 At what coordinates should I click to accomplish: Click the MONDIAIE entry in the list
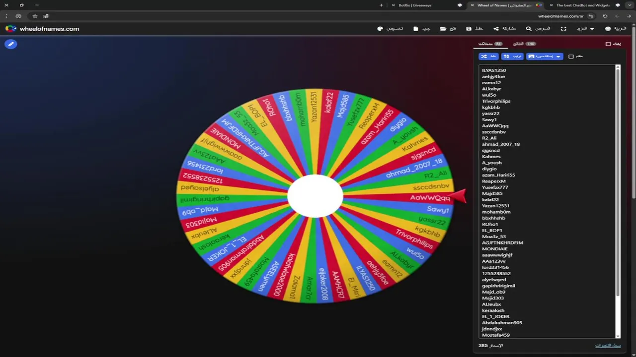494,249
